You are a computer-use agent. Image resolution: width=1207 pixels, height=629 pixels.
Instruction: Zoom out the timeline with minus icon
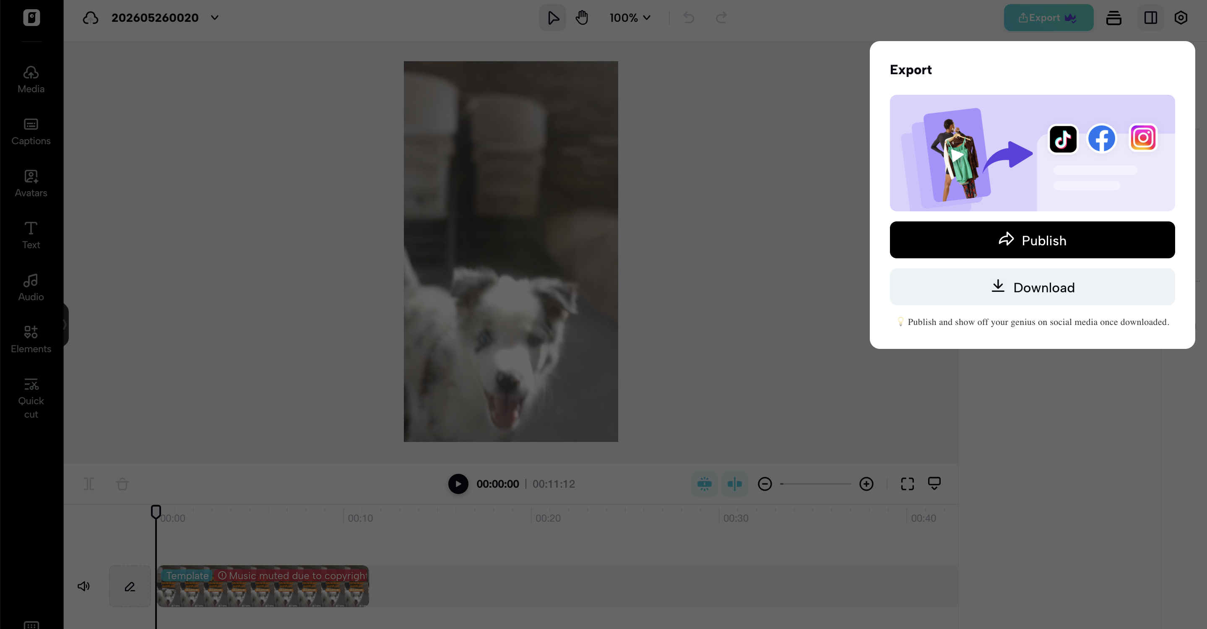coord(765,484)
